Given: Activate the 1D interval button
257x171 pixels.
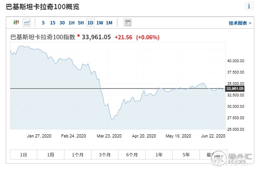Looking at the screenshot, I should tap(90, 23).
